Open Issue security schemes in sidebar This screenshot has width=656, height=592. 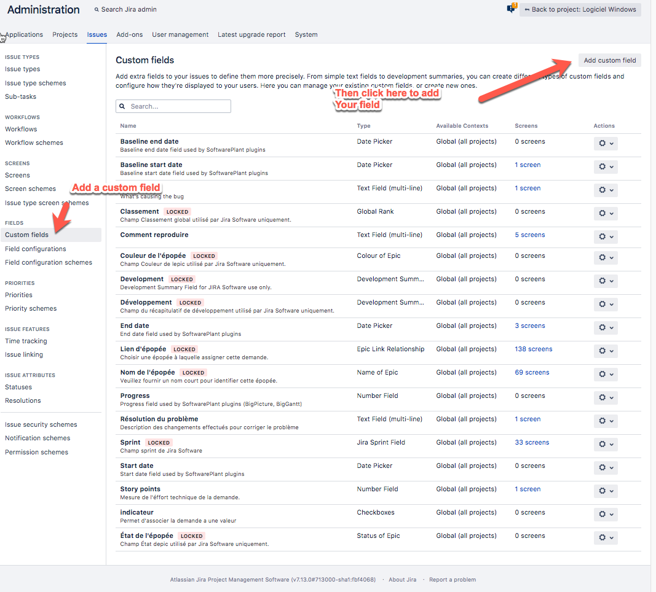41,424
